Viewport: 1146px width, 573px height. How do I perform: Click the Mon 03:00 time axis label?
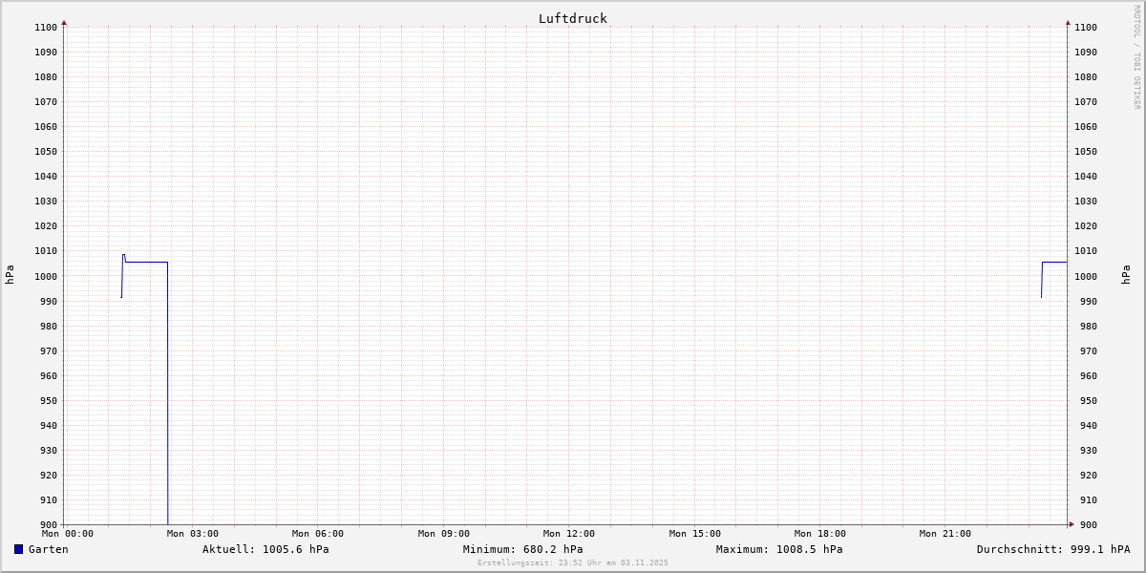click(x=192, y=534)
